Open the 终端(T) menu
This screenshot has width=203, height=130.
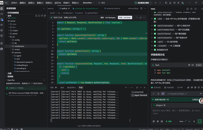point(66,3)
